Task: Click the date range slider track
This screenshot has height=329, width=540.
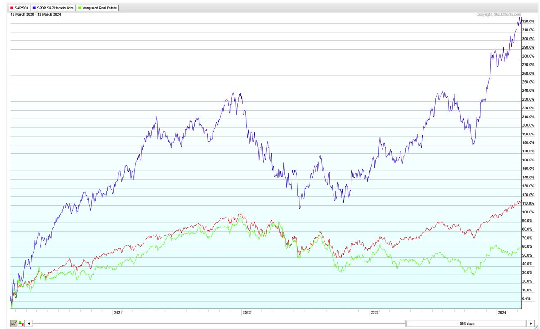Action: pos(219,323)
